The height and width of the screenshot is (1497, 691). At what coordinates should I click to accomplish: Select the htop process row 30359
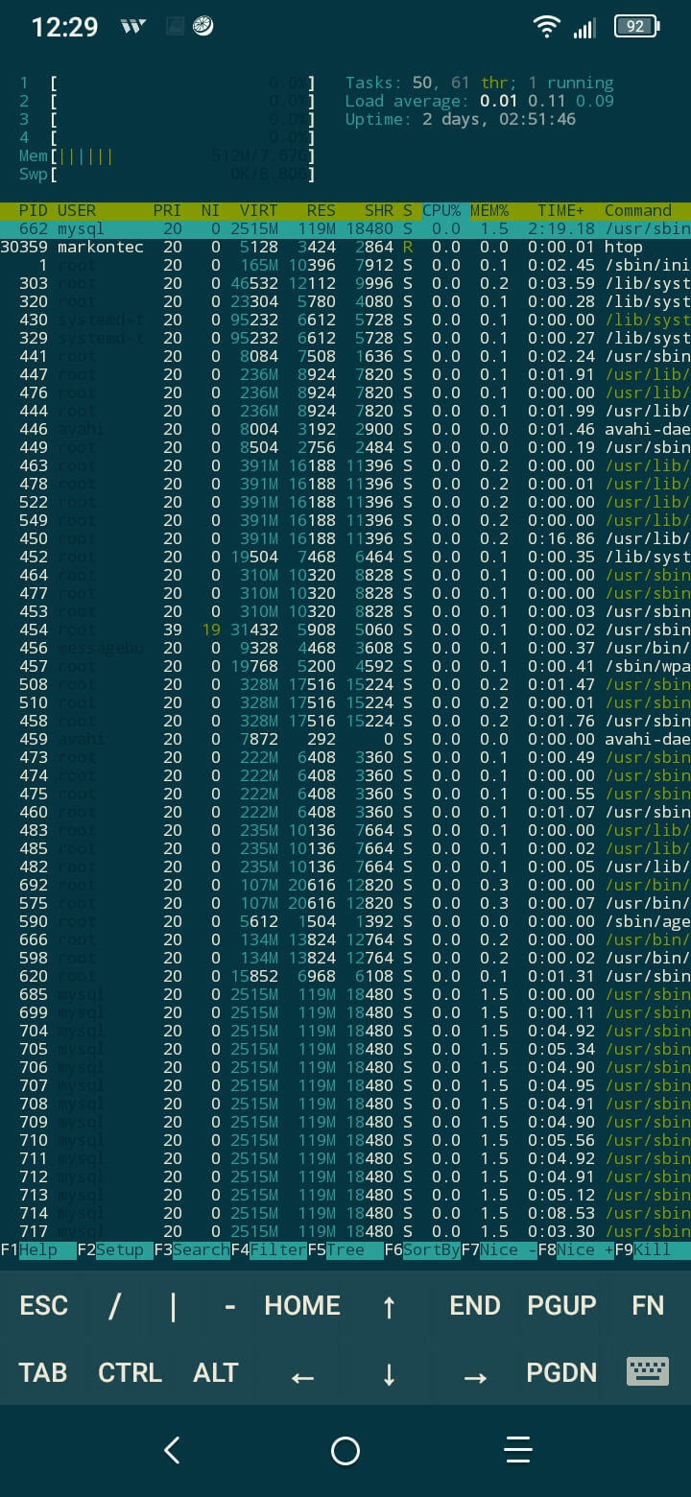(x=345, y=248)
